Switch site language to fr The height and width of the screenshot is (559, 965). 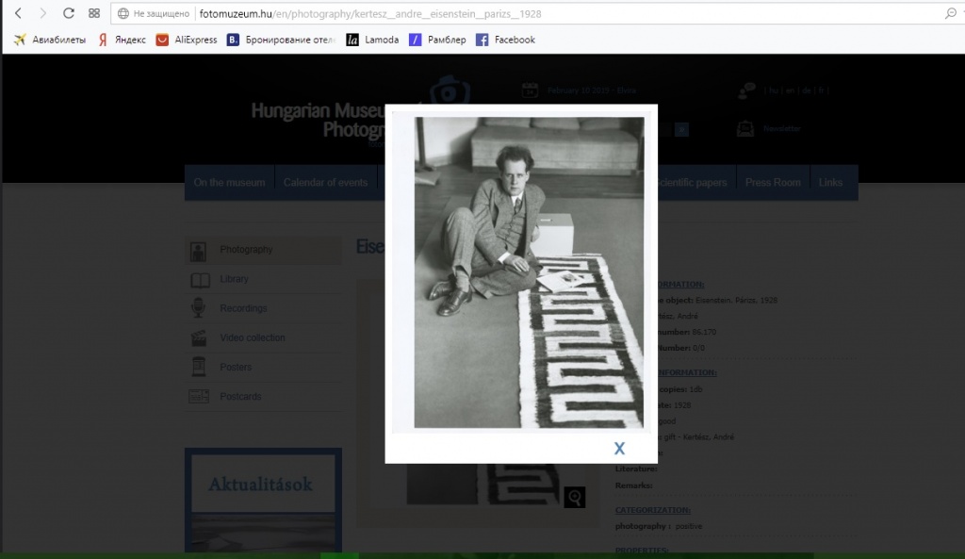[821, 90]
